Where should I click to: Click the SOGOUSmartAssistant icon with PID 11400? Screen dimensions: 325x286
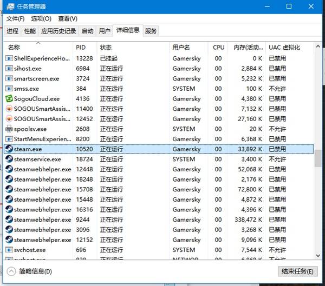click(x=9, y=109)
